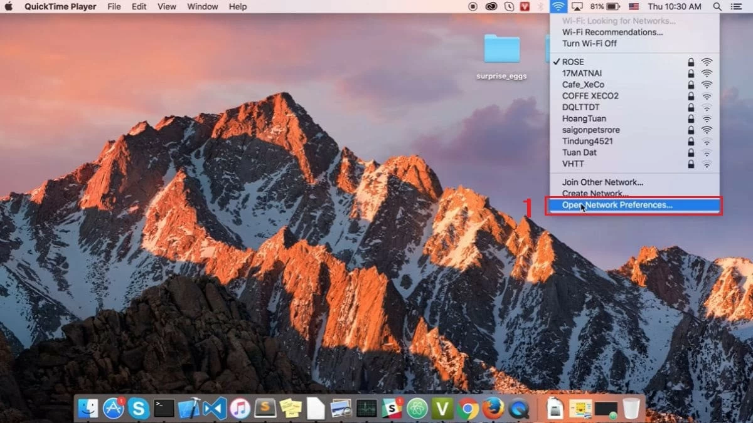This screenshot has height=423, width=753.
Task: Open Terminal in the dock
Action: [164, 408]
